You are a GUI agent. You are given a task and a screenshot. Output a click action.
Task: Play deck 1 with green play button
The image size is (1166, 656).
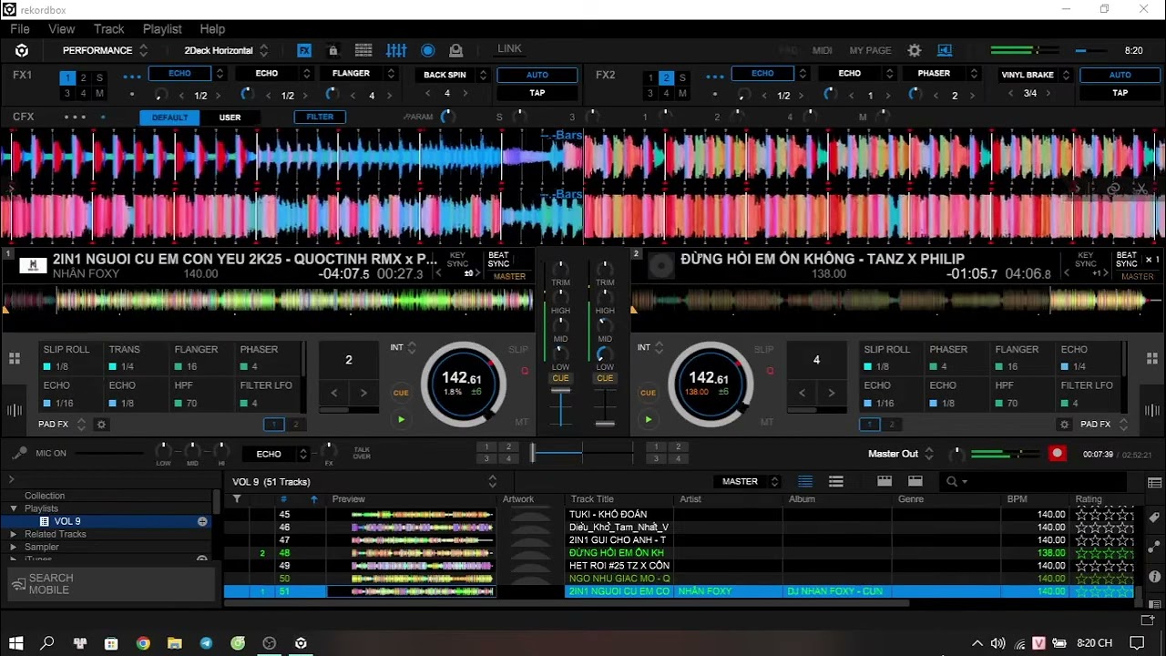pyautogui.click(x=401, y=419)
